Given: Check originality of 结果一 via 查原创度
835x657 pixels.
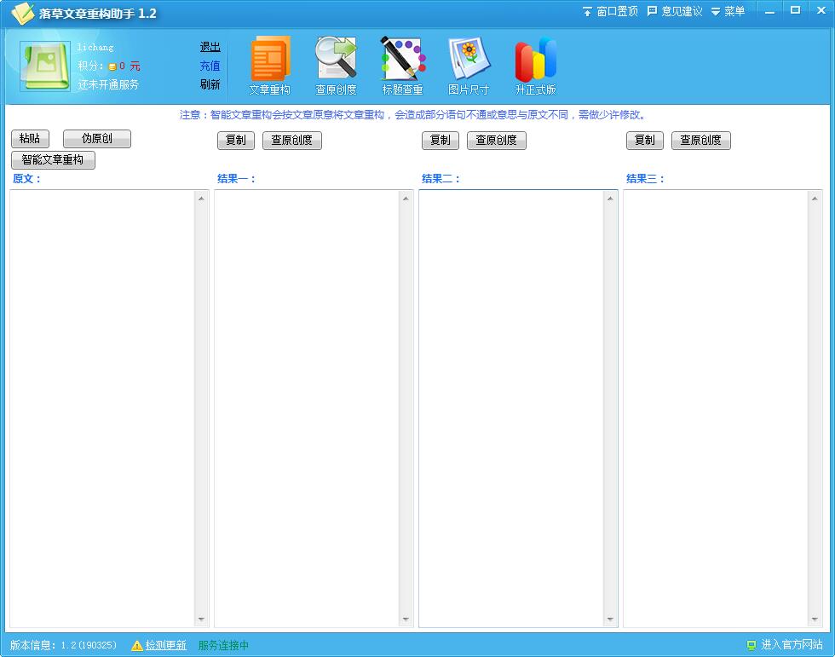Looking at the screenshot, I should click(x=291, y=140).
